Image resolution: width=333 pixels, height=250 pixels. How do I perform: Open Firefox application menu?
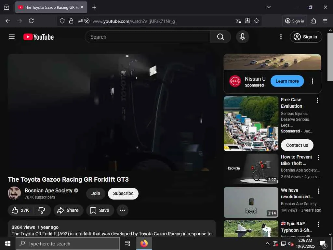pyautogui.click(x=325, y=21)
